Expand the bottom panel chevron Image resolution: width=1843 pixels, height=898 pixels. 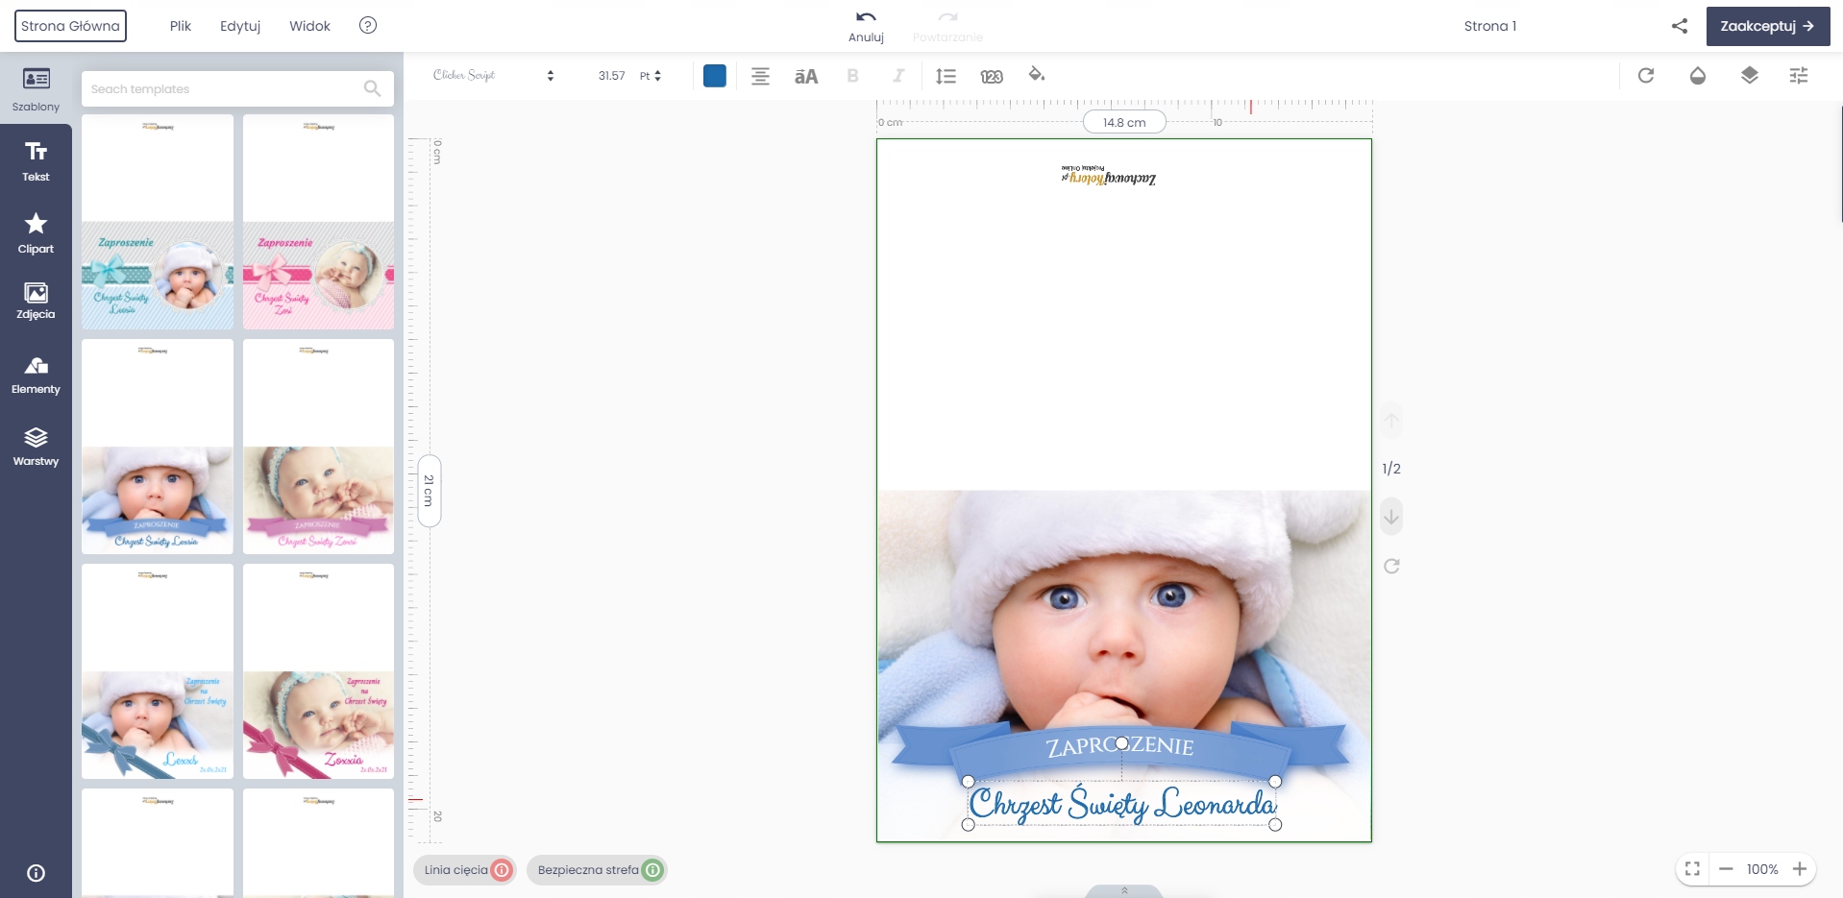pyautogui.click(x=1123, y=890)
